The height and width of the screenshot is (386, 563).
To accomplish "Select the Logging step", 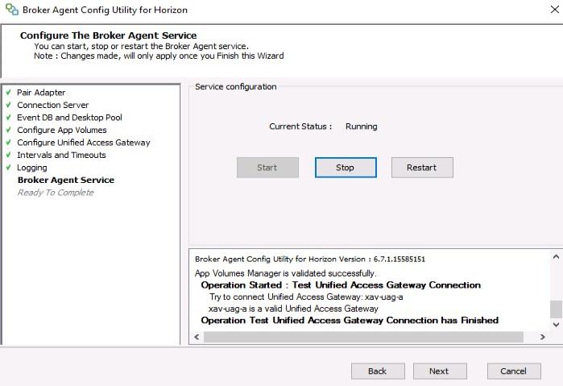I will coord(32,168).
